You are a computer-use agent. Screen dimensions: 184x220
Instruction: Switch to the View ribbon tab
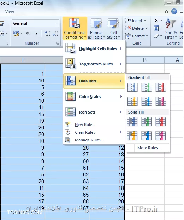pos(10,12)
